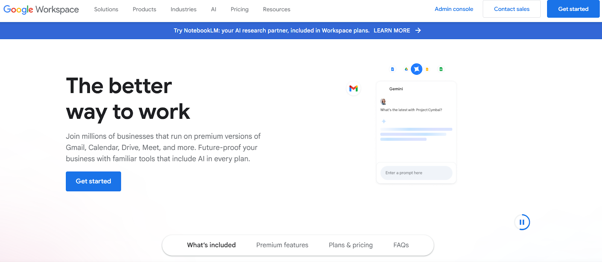Select the Google Docs icon above card
This screenshot has height=262, width=602.
[392, 69]
